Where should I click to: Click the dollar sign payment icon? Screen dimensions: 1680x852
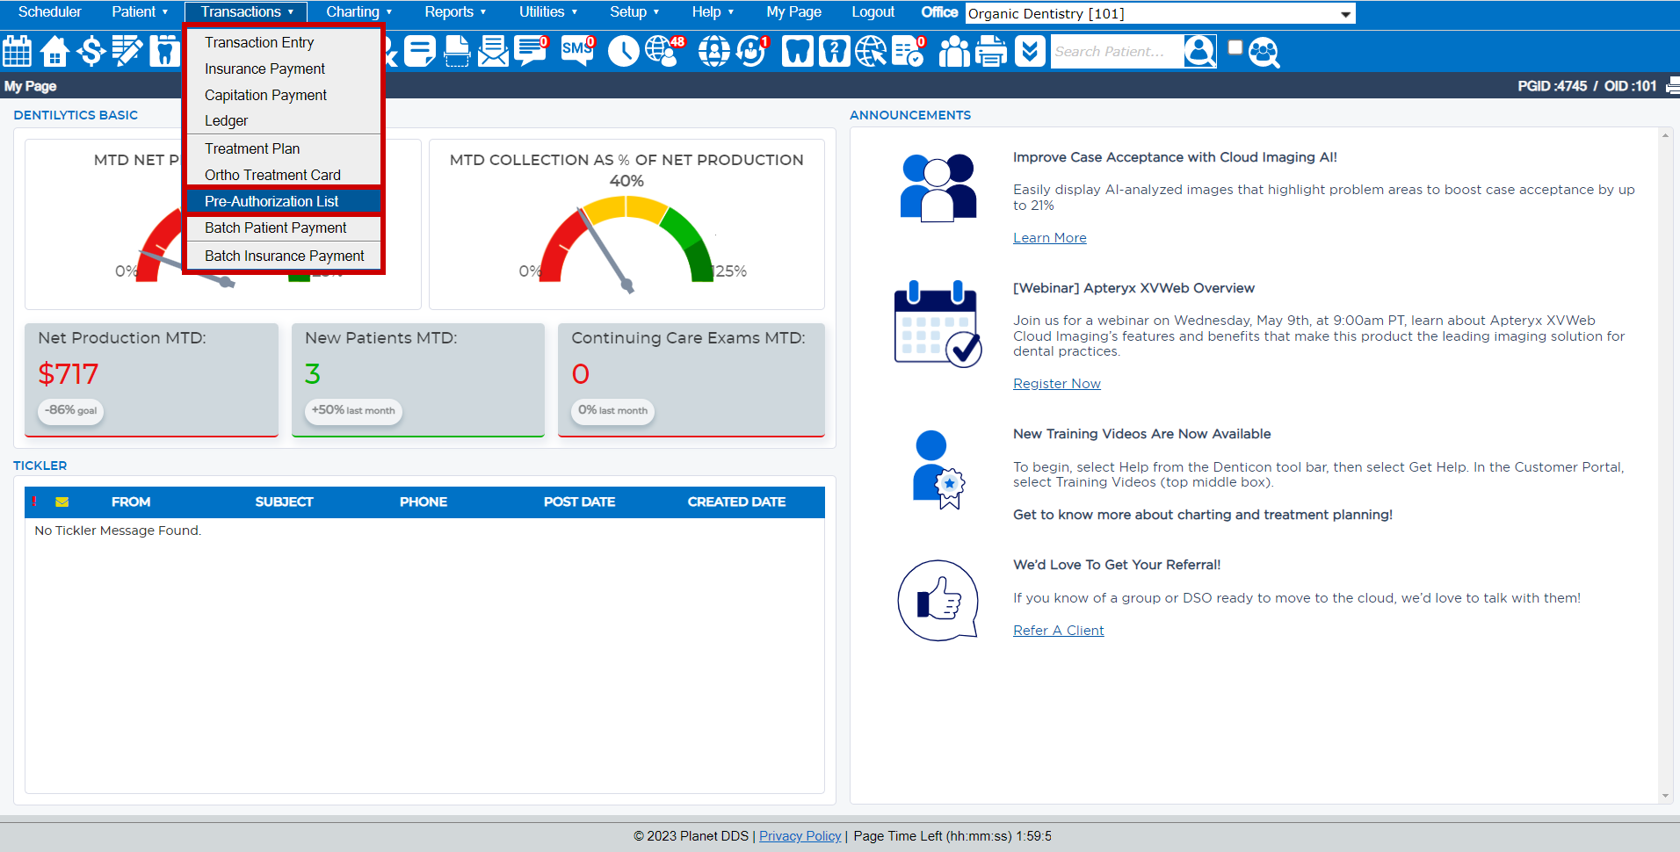coord(91,51)
